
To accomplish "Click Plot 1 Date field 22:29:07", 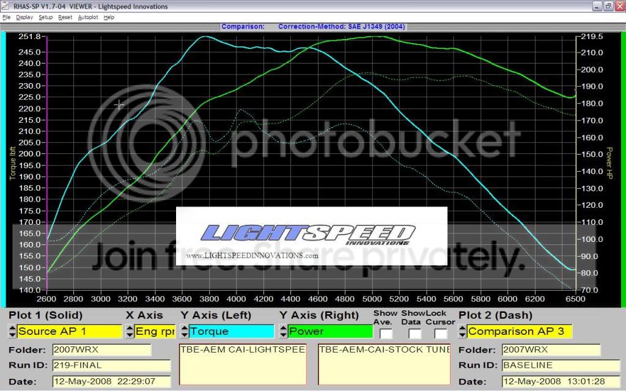I will click(111, 381).
